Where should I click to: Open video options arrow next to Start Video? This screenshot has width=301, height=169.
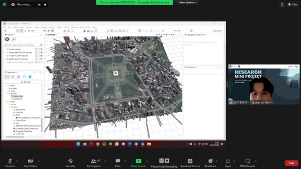pos(39,161)
